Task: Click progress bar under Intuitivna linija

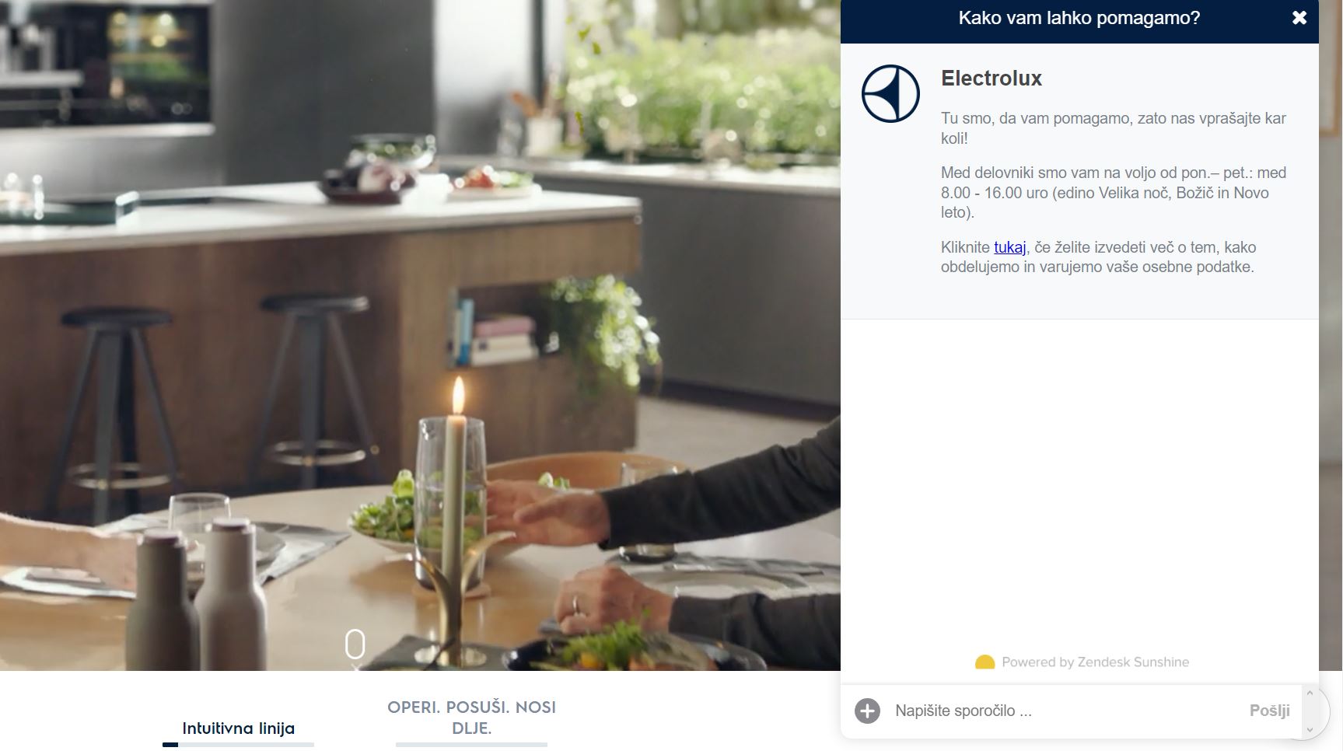Action: click(x=238, y=745)
